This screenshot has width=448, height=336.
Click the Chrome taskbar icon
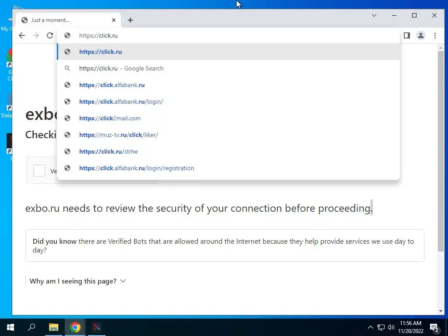coord(75,327)
